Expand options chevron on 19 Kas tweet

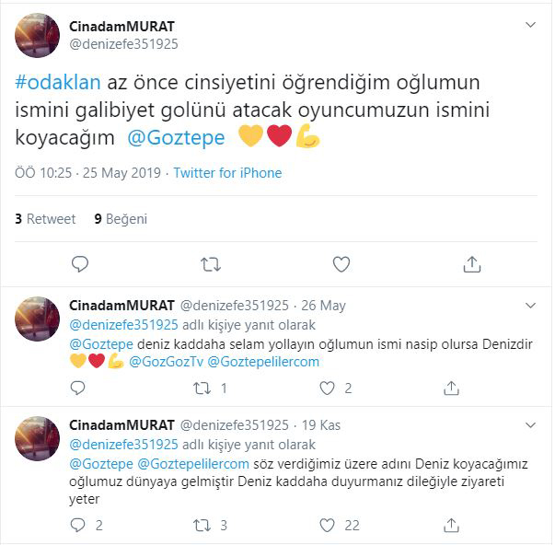pos(530,425)
